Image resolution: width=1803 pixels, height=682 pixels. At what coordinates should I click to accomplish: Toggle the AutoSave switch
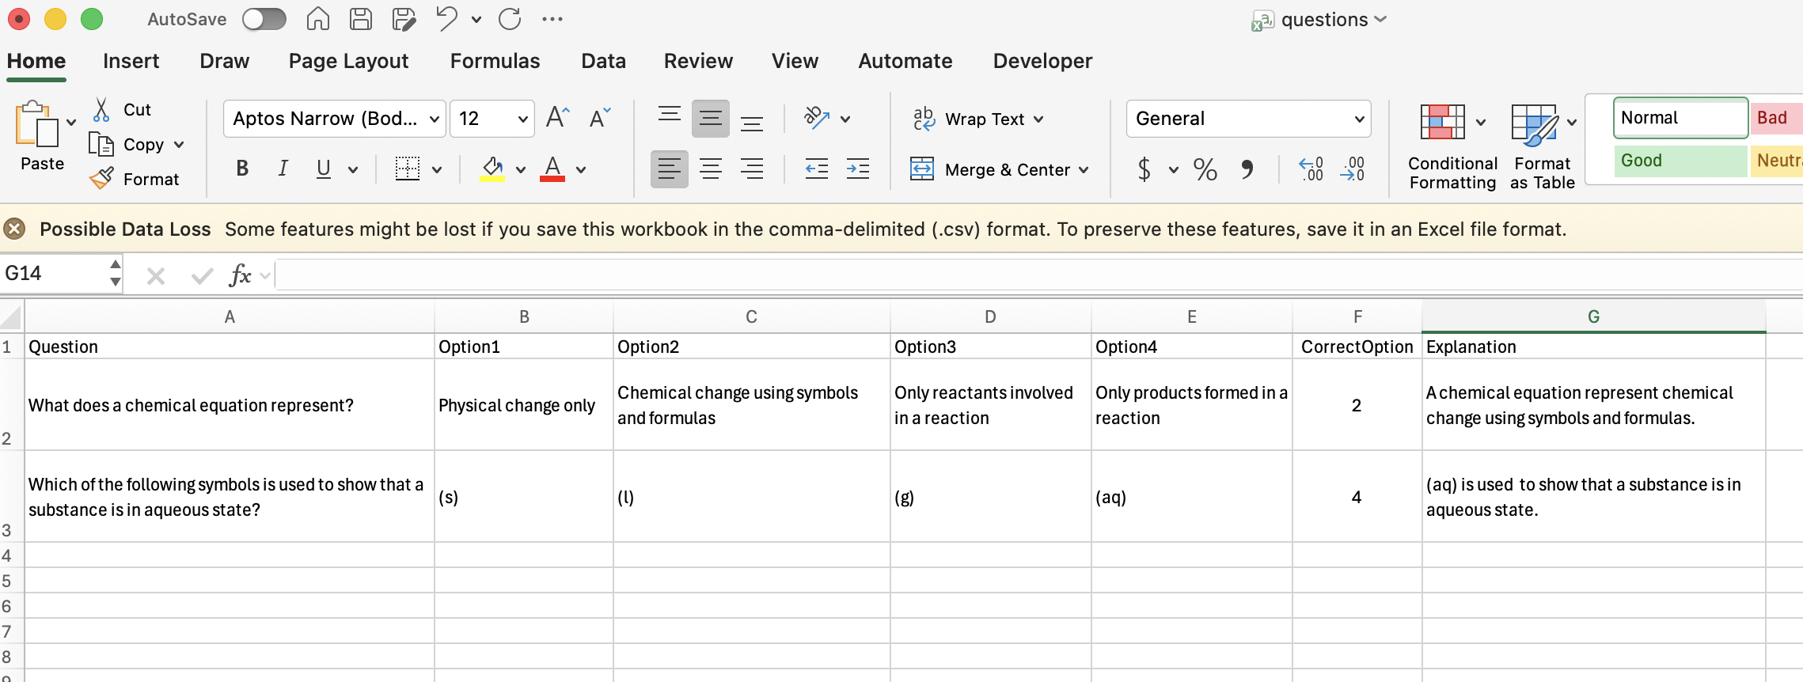pos(264,19)
